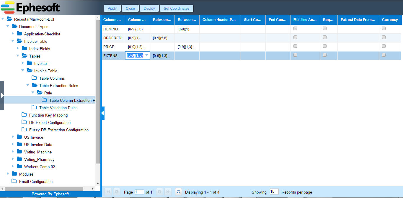Click the Index Fields folder icon
This screenshot has width=403, height=198.
pyautogui.click(x=25, y=49)
